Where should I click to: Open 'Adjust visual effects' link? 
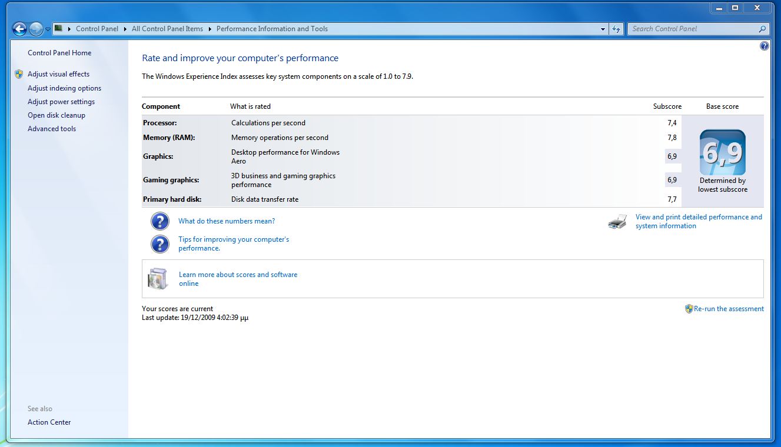[58, 74]
